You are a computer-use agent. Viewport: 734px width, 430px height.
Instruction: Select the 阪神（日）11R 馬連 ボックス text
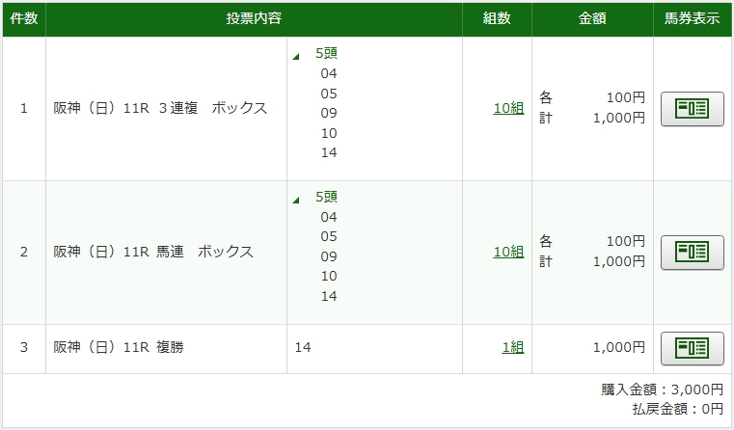coord(153,253)
